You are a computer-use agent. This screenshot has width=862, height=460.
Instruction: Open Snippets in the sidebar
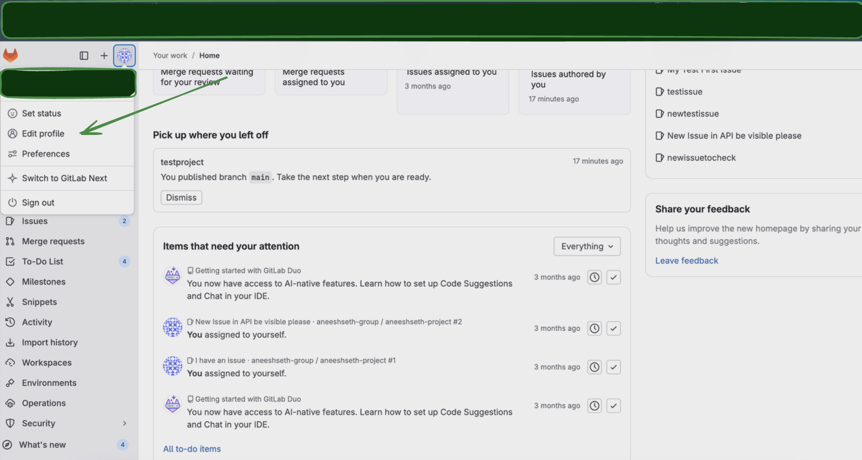click(39, 302)
